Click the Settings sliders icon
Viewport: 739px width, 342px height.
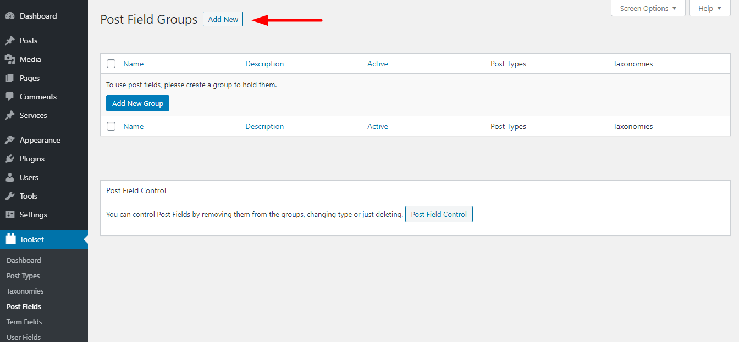coord(10,215)
